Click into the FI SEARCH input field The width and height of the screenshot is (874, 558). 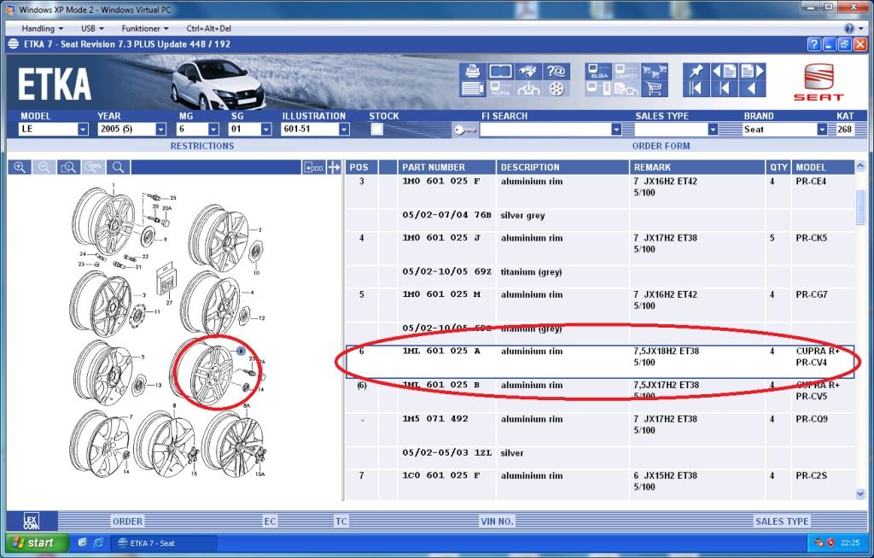545,130
